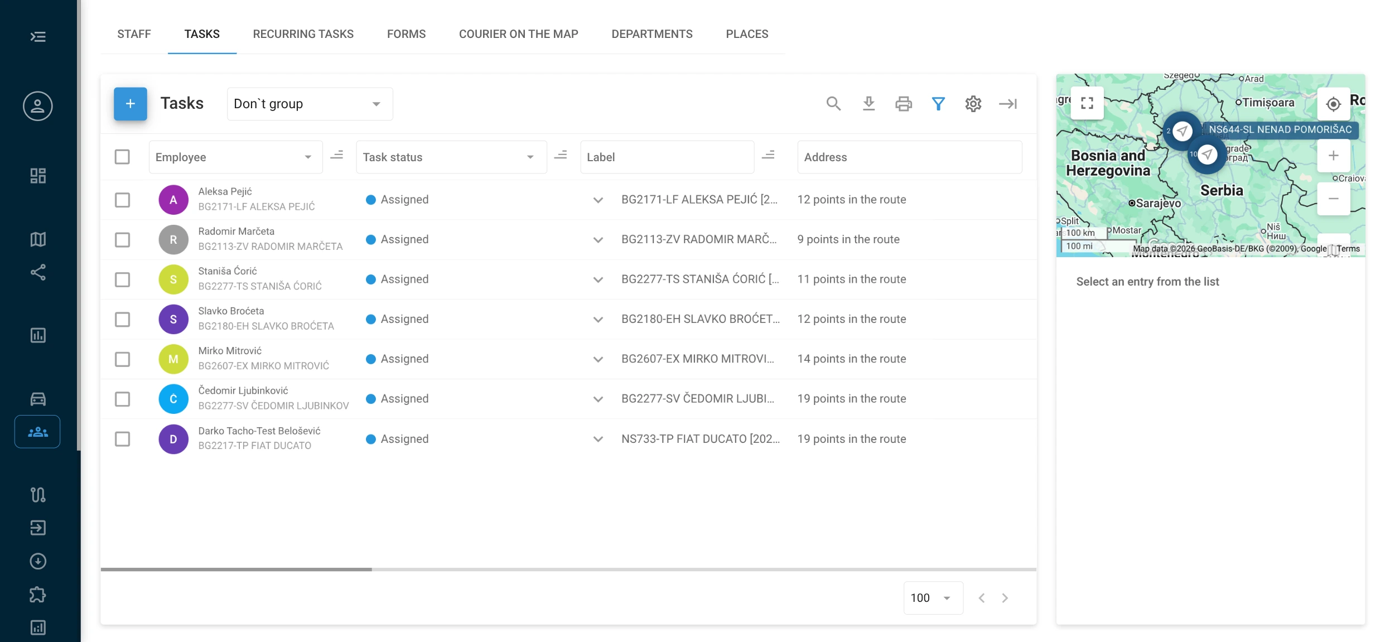1385x642 pixels.
Task: Click the map marker numbered 2
Action: point(1181,131)
